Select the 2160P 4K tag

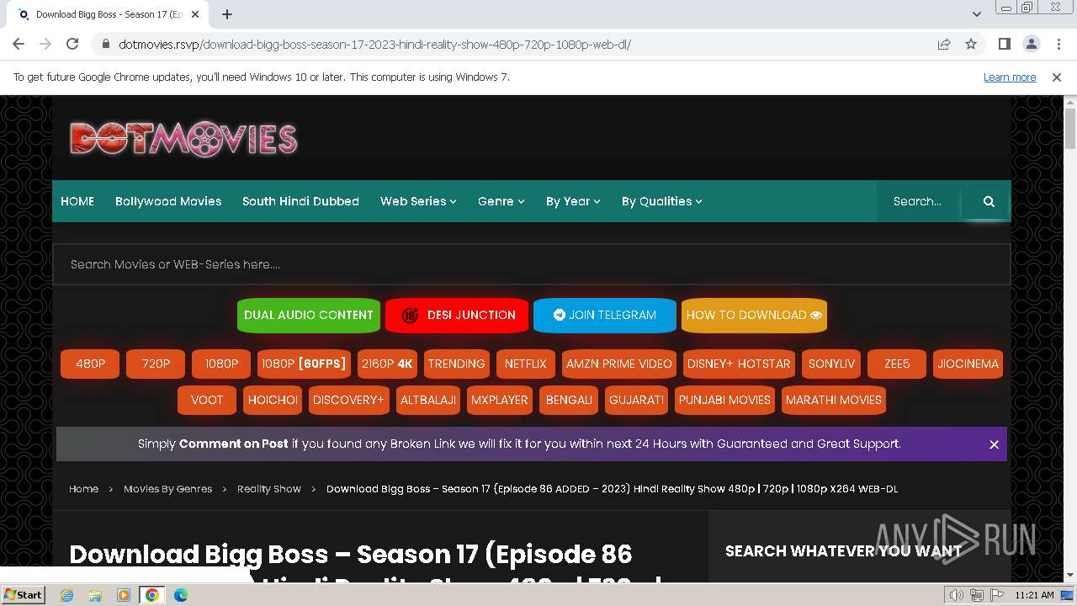click(x=387, y=364)
